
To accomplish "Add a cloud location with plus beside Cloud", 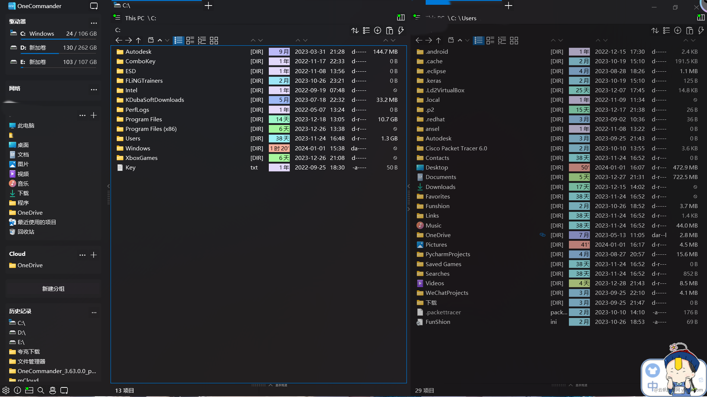I will (x=94, y=255).
